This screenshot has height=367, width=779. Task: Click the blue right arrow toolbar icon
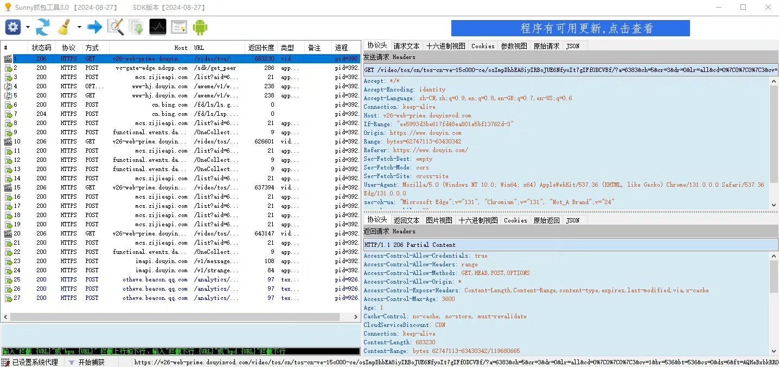point(94,27)
